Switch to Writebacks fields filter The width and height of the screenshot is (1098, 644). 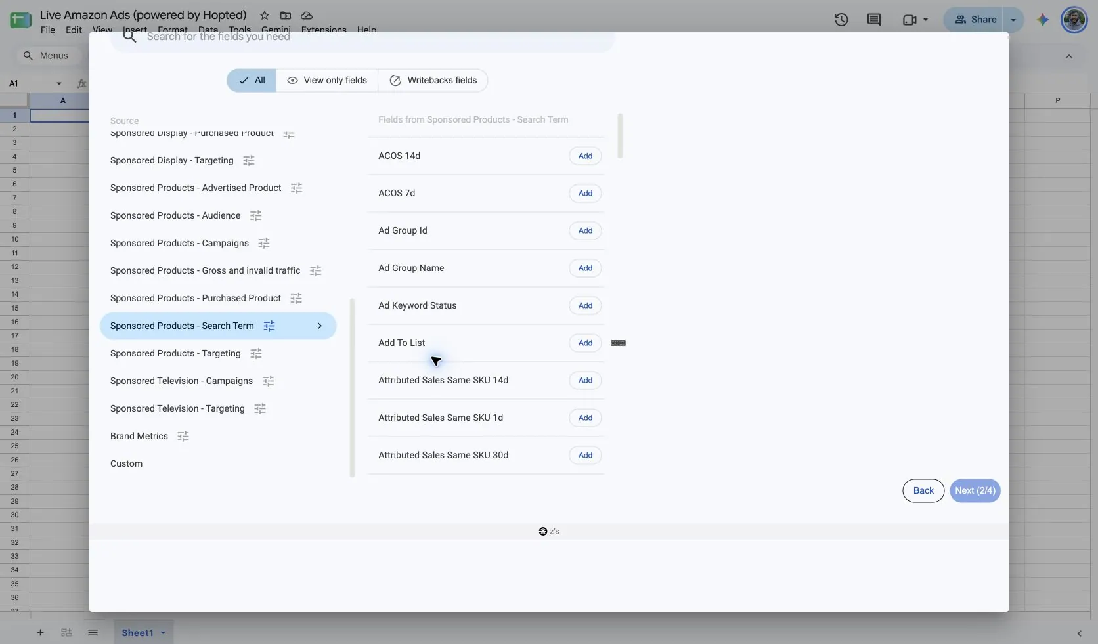click(x=433, y=80)
